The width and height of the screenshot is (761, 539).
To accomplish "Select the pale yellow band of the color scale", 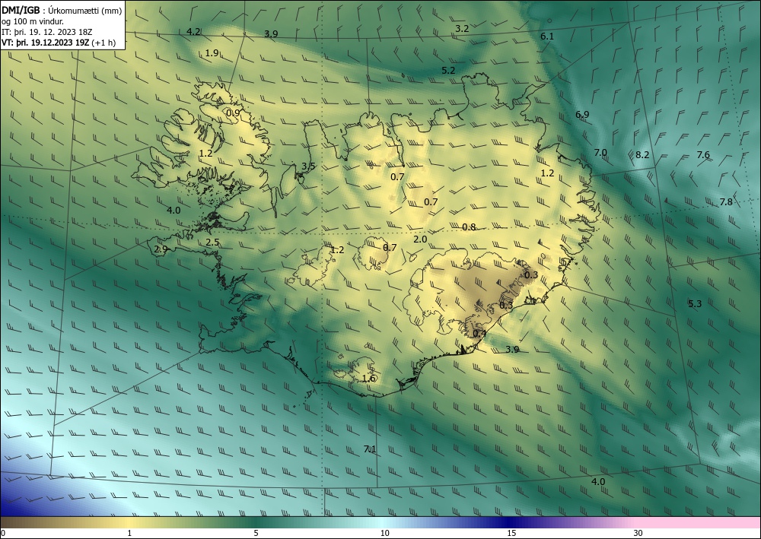I will coord(129,522).
